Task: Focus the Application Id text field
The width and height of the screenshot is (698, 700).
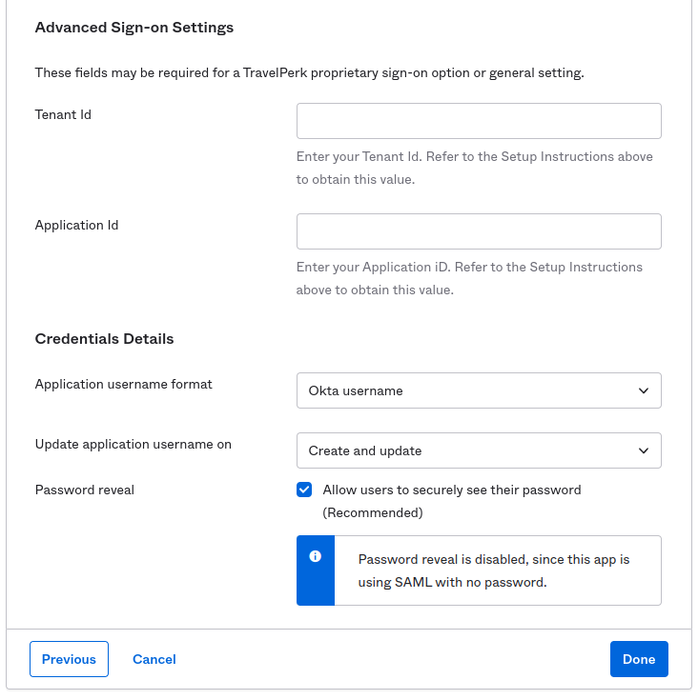Action: click(479, 231)
